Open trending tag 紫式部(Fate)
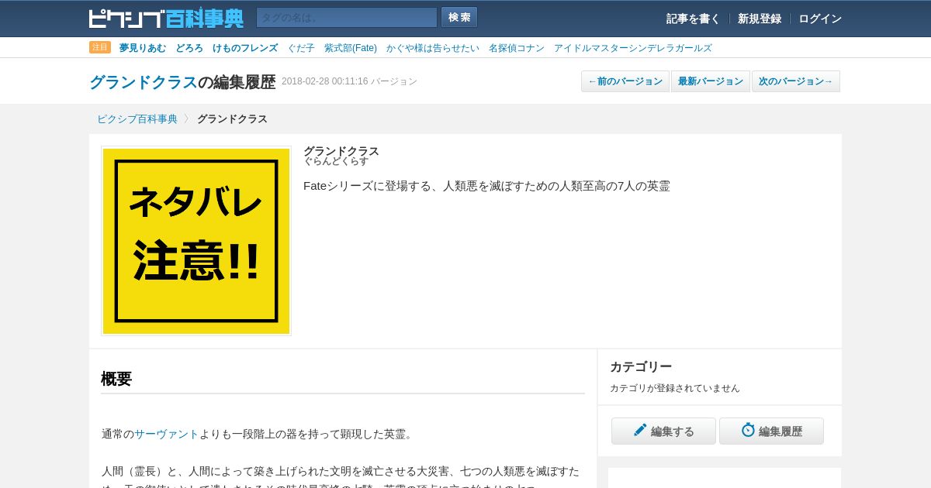The width and height of the screenshot is (931, 488). click(351, 48)
